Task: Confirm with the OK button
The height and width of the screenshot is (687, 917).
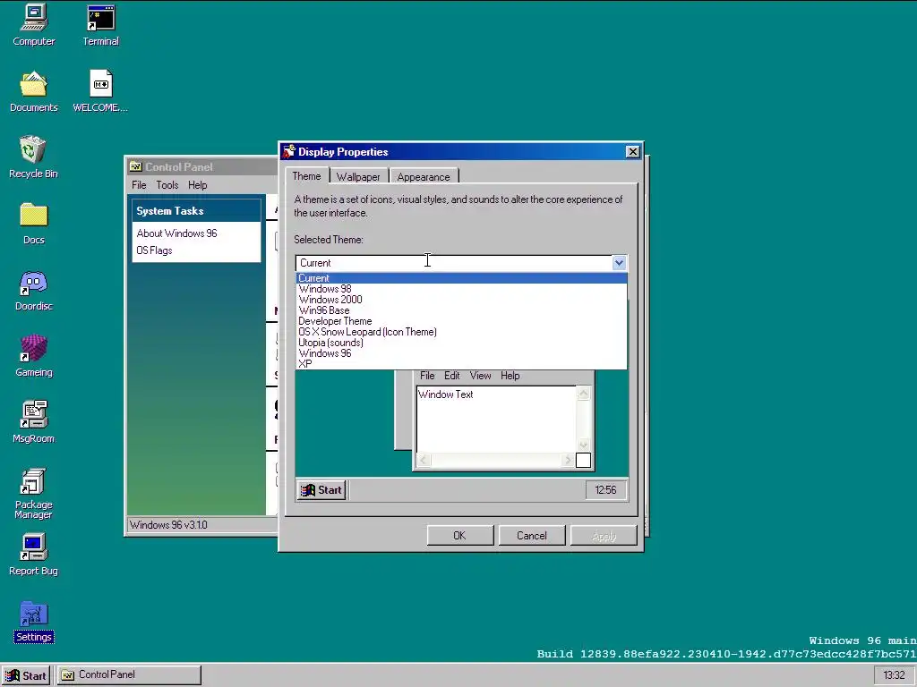Action: coord(459,536)
